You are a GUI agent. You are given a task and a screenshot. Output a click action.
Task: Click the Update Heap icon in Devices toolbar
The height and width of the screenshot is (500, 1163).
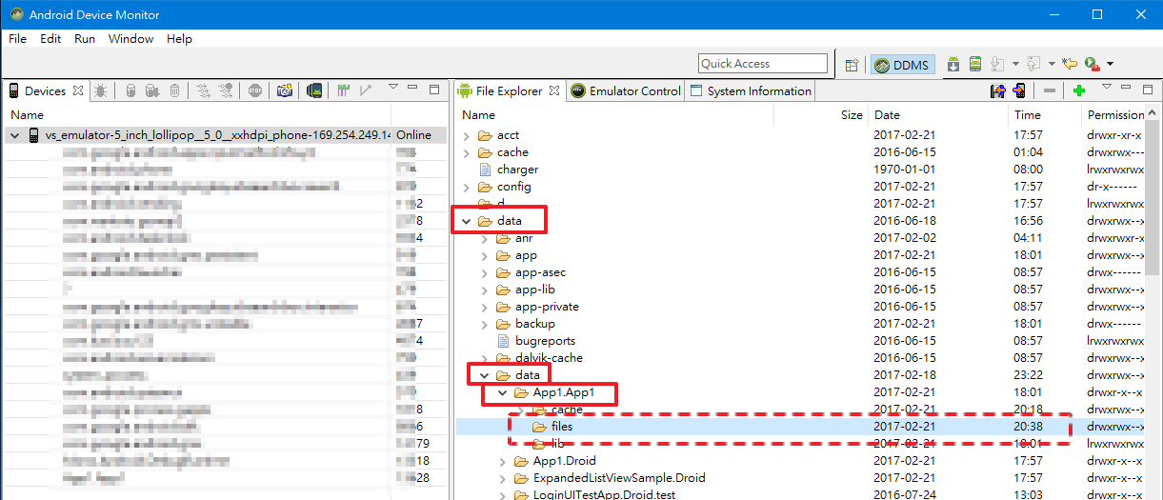pyautogui.click(x=130, y=90)
